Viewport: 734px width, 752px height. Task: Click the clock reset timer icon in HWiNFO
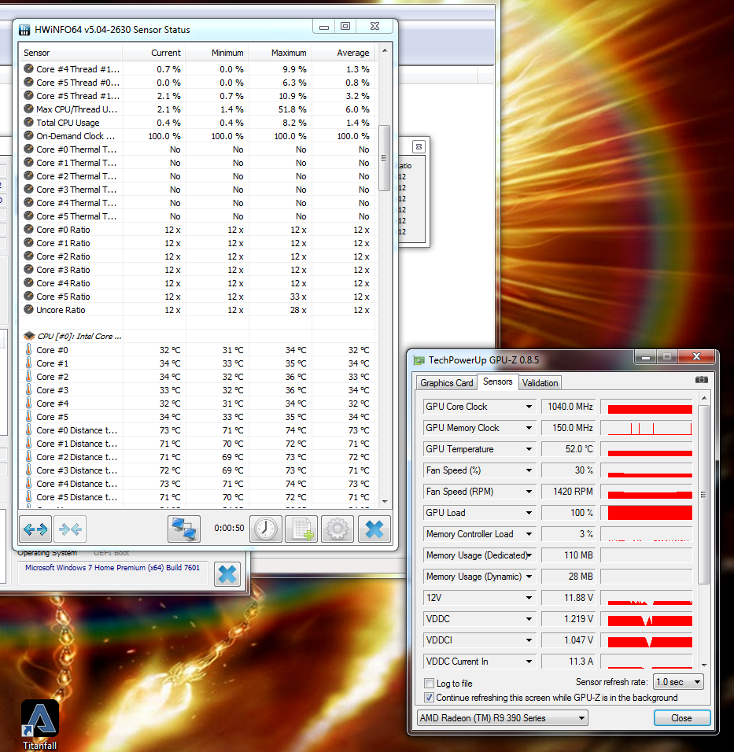[265, 529]
